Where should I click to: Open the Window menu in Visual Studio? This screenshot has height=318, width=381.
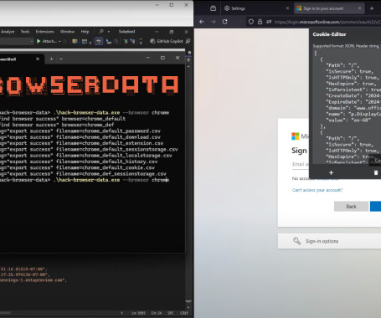pos(67,32)
